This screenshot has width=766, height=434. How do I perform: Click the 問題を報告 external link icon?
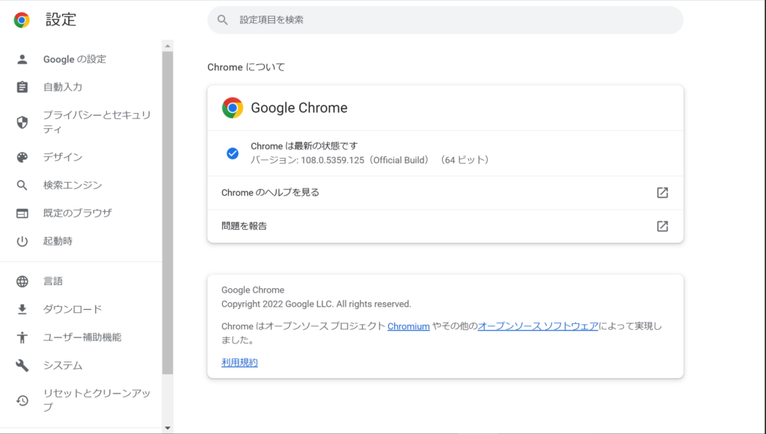pyautogui.click(x=662, y=226)
